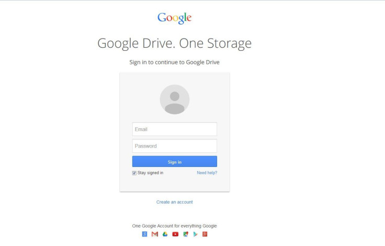Click 'Sign in to continue to Google Drive' text

tap(175, 62)
